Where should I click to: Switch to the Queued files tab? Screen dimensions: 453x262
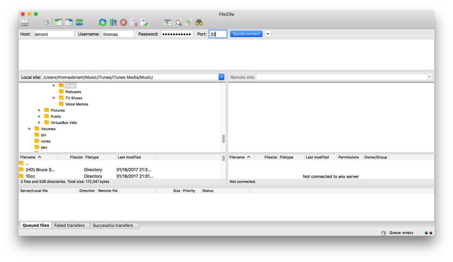[x=36, y=225]
